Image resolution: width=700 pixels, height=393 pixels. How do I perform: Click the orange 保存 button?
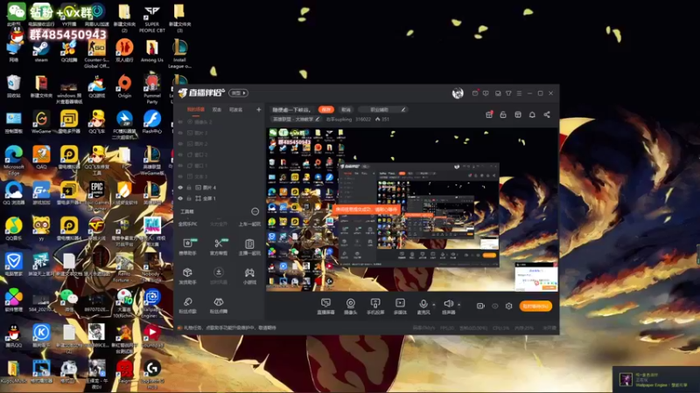tap(325, 110)
